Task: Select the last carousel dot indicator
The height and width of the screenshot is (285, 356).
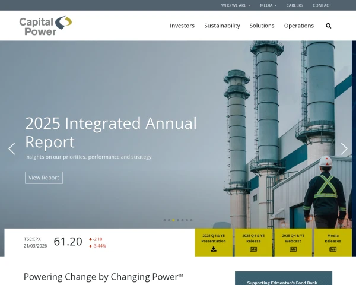Action: tap(191, 220)
